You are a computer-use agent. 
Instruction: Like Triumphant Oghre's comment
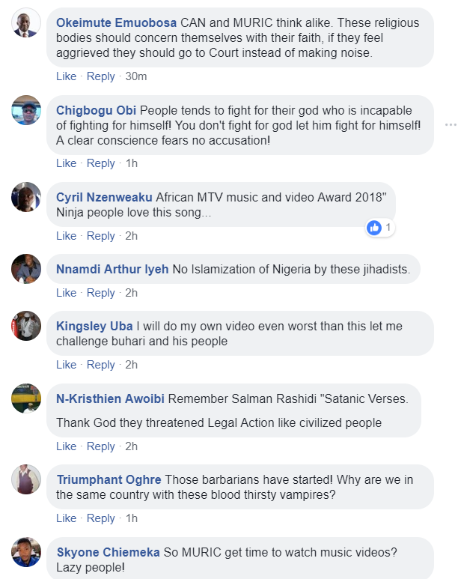click(66, 518)
